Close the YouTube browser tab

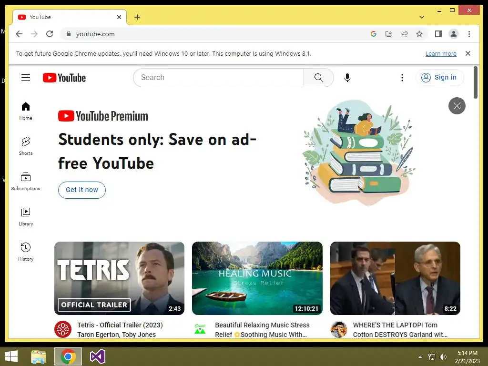[119, 17]
